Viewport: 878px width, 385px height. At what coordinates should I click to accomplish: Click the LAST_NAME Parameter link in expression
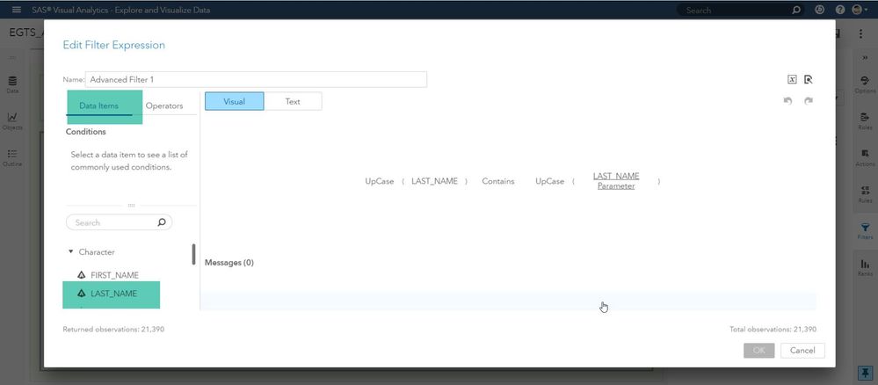pyautogui.click(x=616, y=181)
